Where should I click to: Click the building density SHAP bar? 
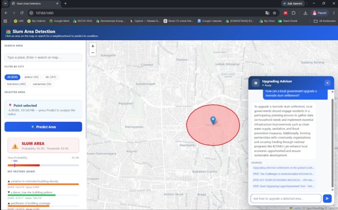click(x=43, y=184)
